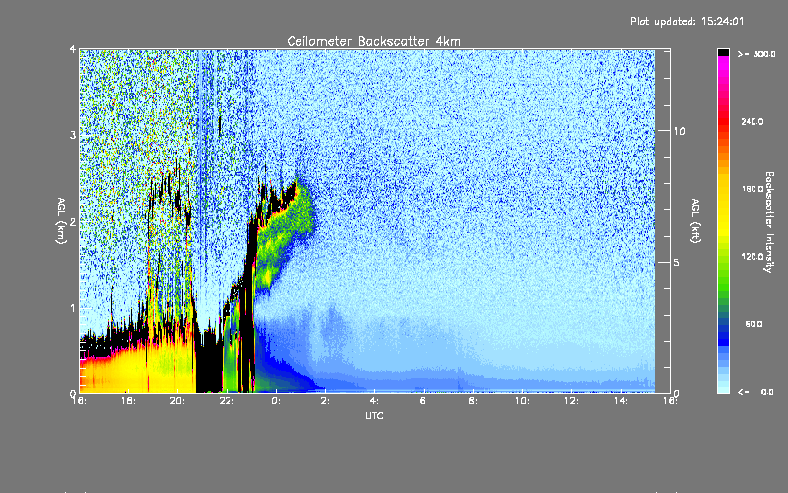Click the '6:' time tick label
The height and width of the screenshot is (493, 788).
pyautogui.click(x=424, y=401)
